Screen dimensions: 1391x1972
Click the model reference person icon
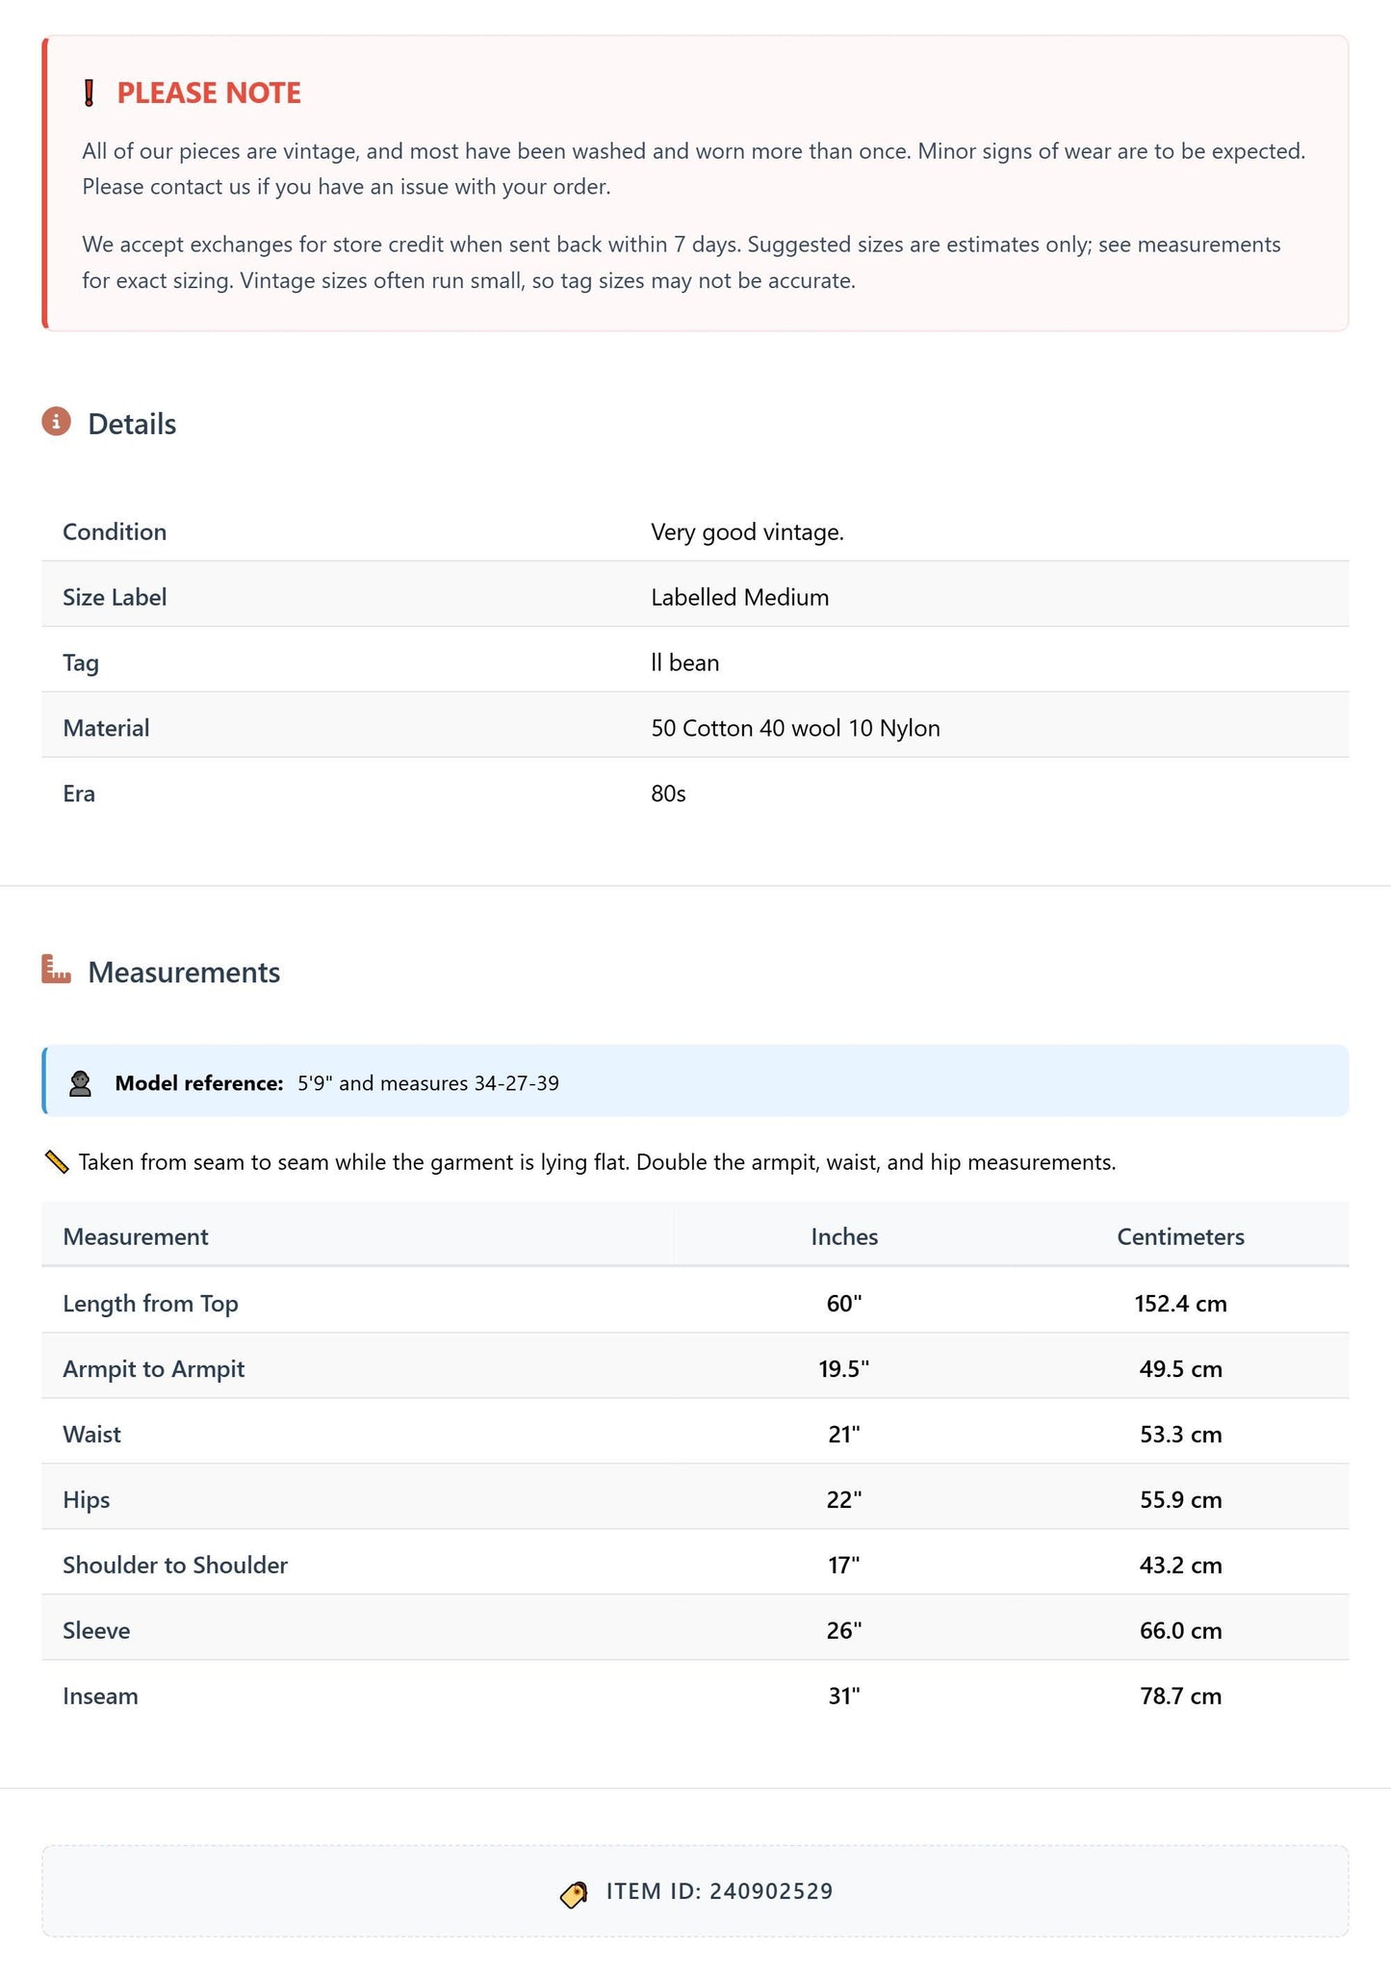pos(81,1083)
